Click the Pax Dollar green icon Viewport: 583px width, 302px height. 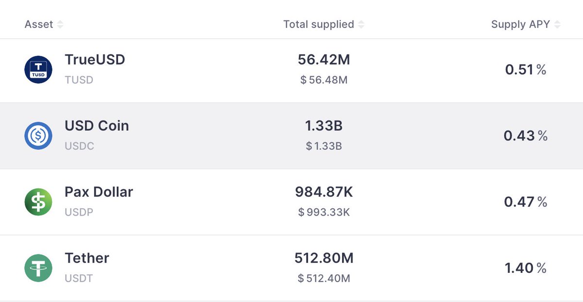pyautogui.click(x=38, y=201)
